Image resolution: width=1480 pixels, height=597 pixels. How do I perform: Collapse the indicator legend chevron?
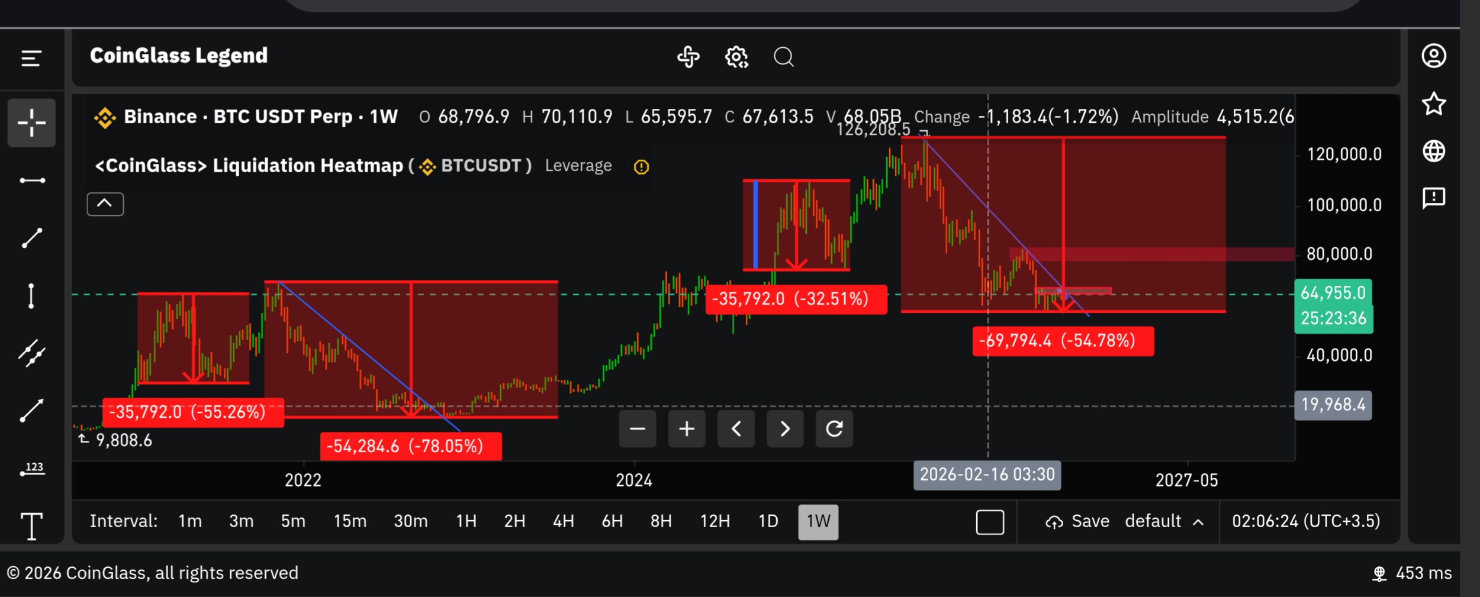pyautogui.click(x=105, y=204)
